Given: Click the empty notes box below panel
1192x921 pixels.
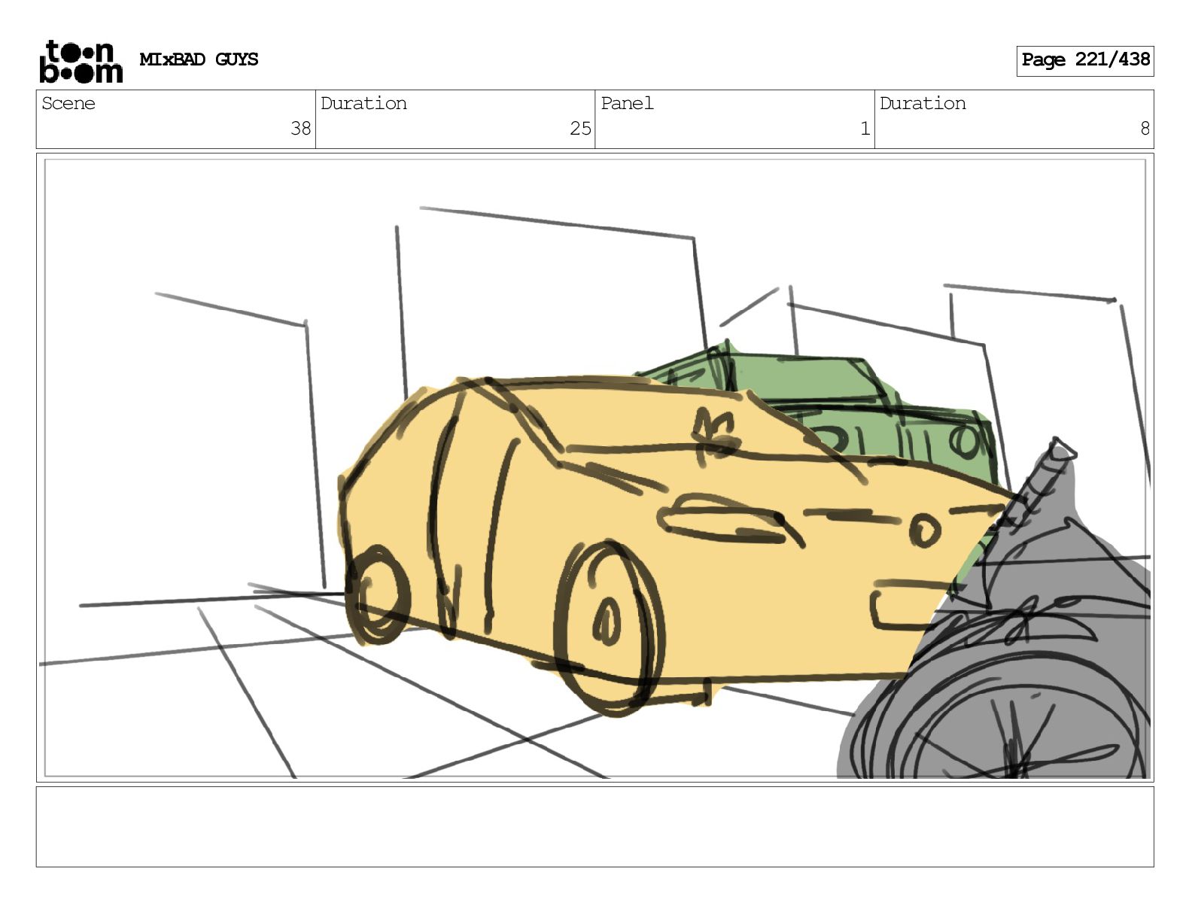Looking at the screenshot, I should point(594,826).
